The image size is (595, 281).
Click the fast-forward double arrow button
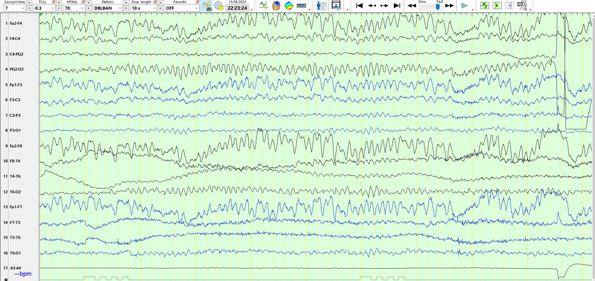pos(449,6)
